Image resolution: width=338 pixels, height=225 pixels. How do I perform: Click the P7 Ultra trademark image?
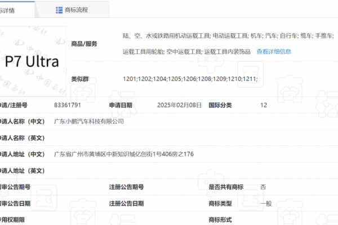pyautogui.click(x=33, y=61)
